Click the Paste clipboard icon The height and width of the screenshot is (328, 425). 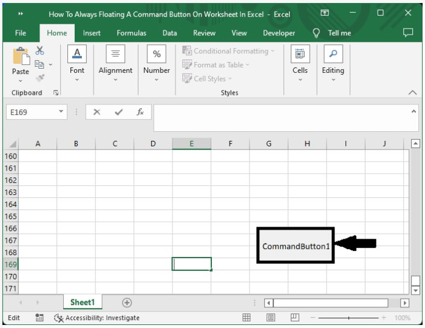pos(21,56)
